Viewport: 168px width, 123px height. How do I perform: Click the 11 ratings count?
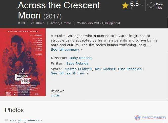(132, 8)
